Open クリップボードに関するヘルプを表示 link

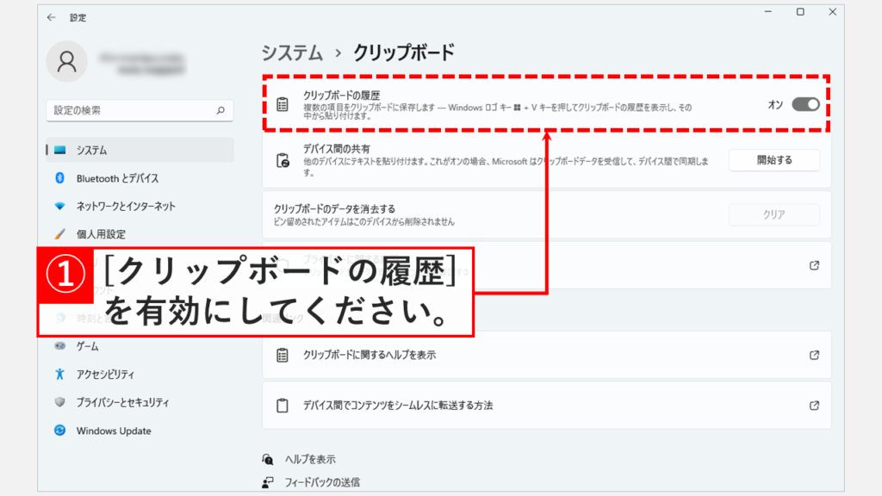tap(369, 355)
